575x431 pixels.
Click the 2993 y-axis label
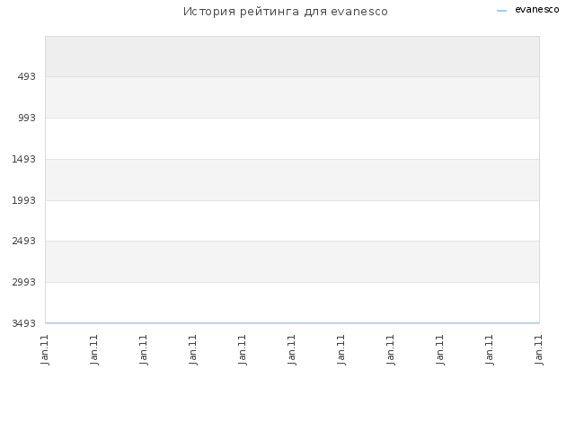(24, 282)
